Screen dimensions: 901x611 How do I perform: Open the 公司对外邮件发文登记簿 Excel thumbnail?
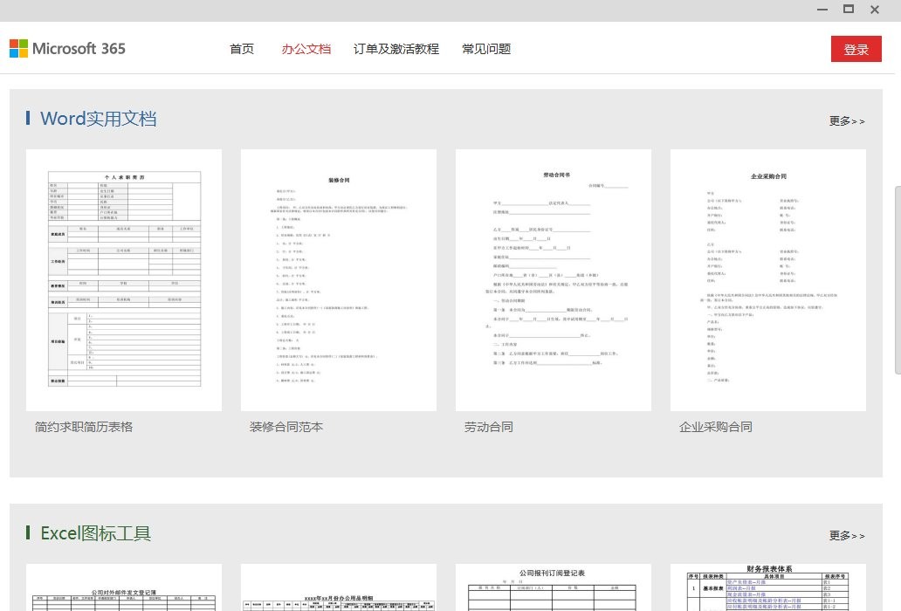click(x=124, y=588)
